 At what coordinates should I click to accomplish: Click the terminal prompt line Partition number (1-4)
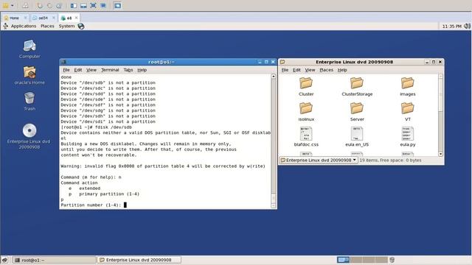[x=91, y=205]
